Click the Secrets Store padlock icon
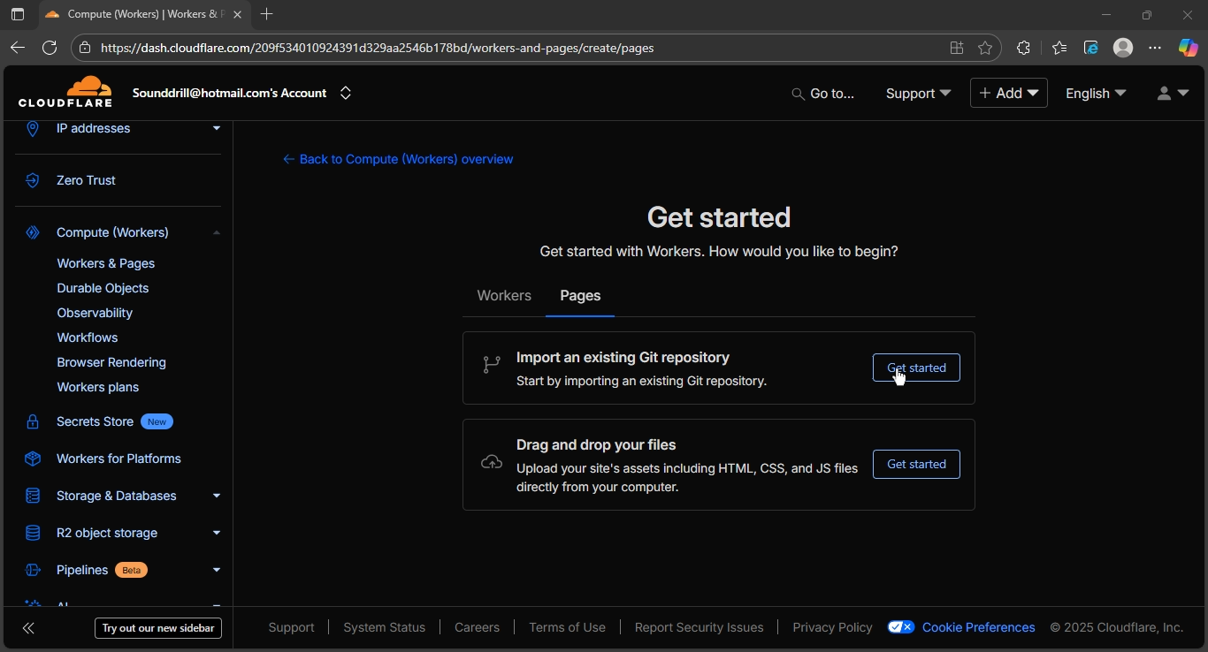Screen dimensions: 1208x652 pos(33,421)
